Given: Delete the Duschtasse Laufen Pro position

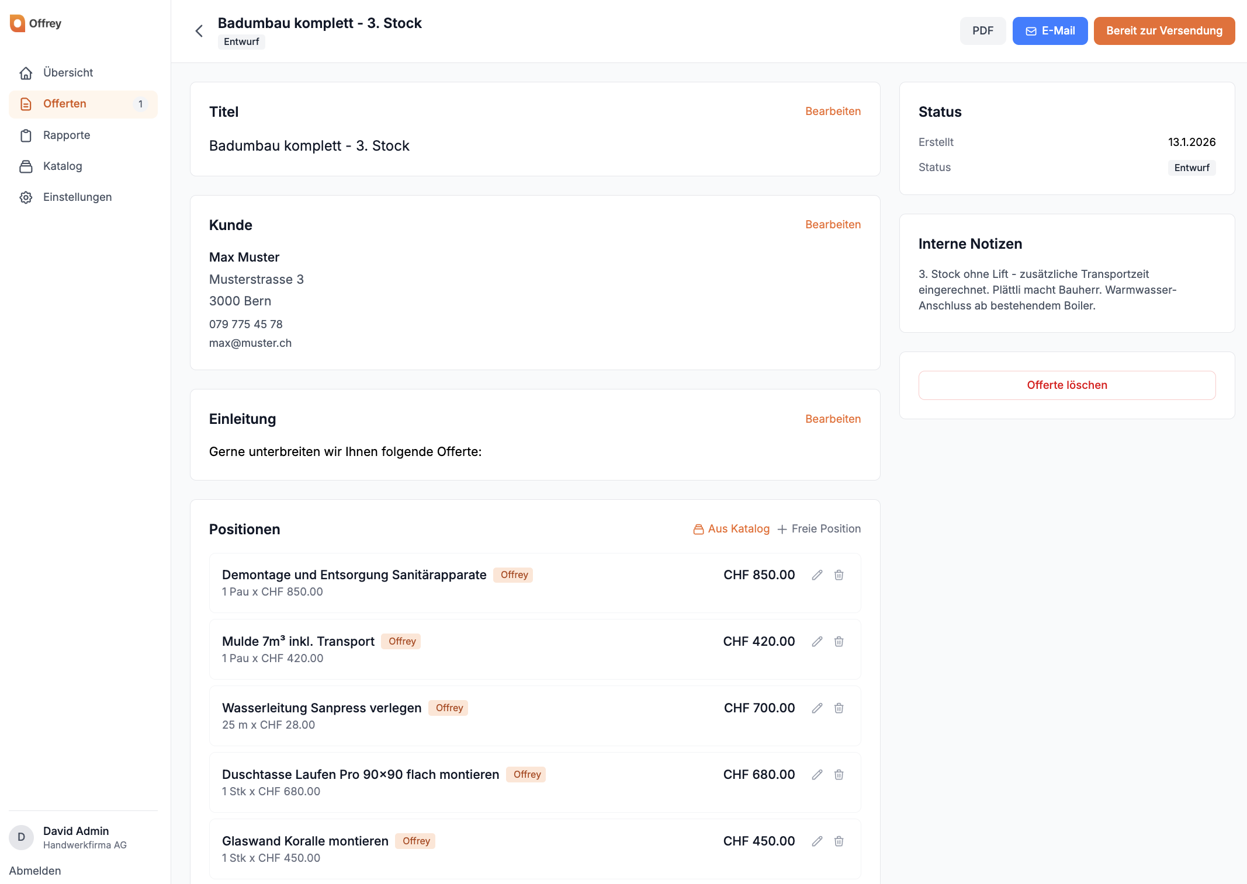Looking at the screenshot, I should click(x=839, y=775).
